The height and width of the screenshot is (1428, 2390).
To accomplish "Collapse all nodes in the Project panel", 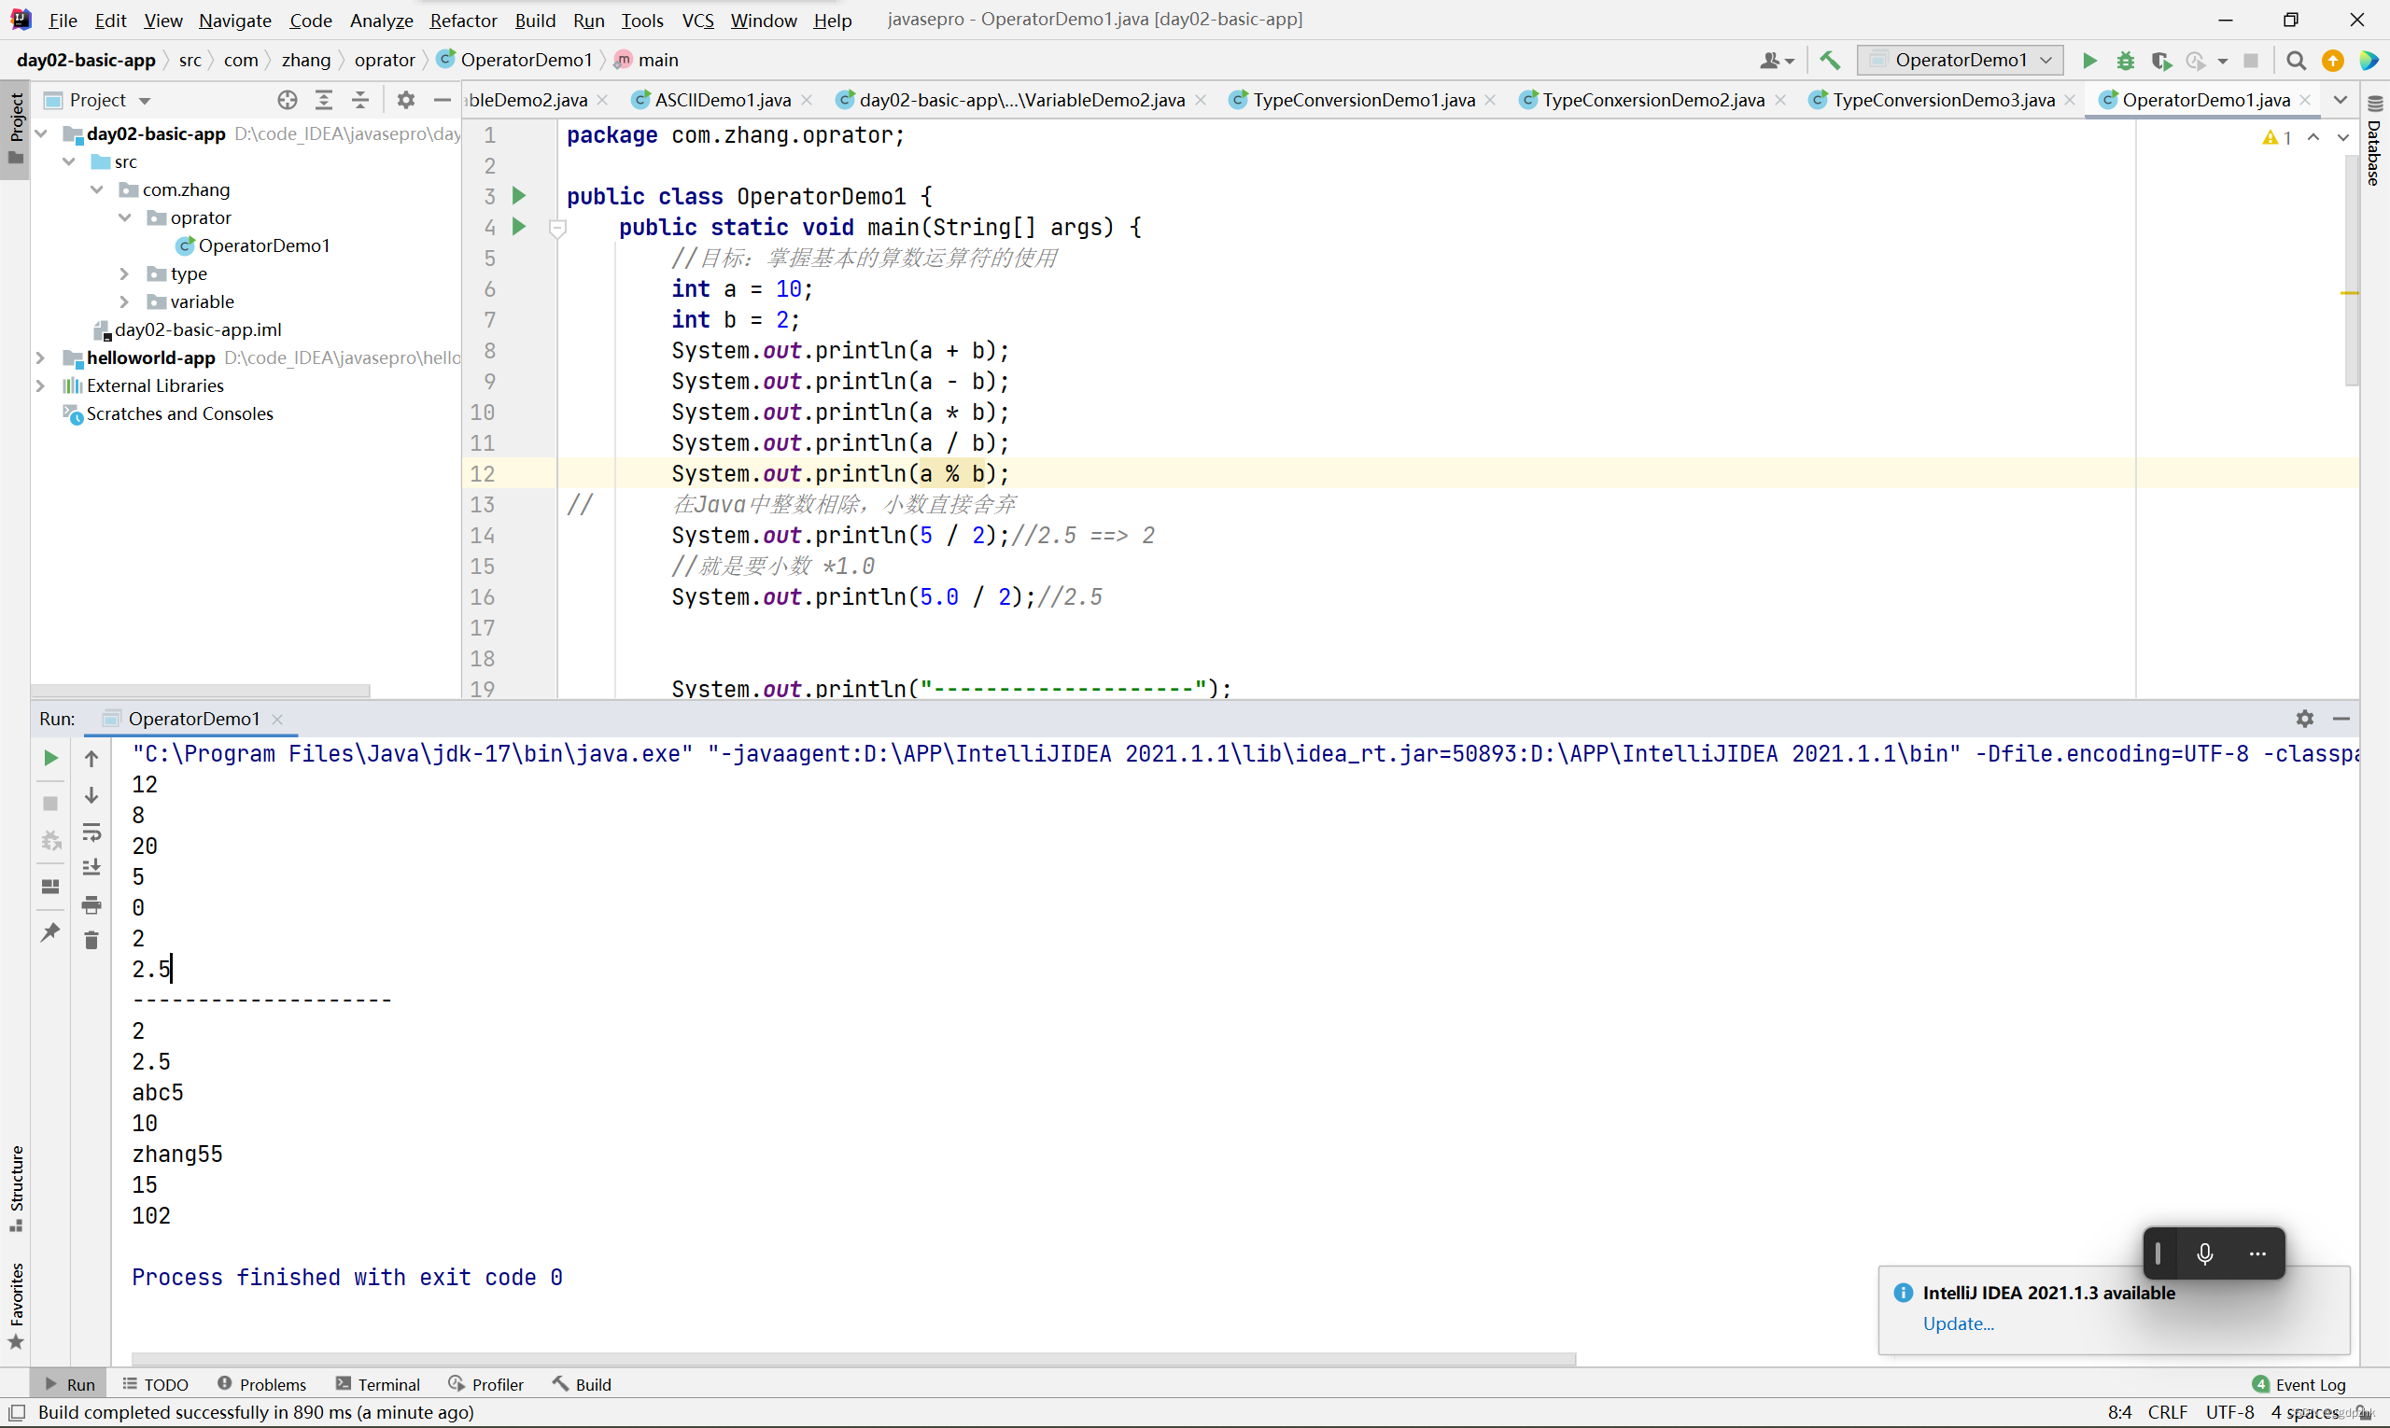I will coord(360,100).
